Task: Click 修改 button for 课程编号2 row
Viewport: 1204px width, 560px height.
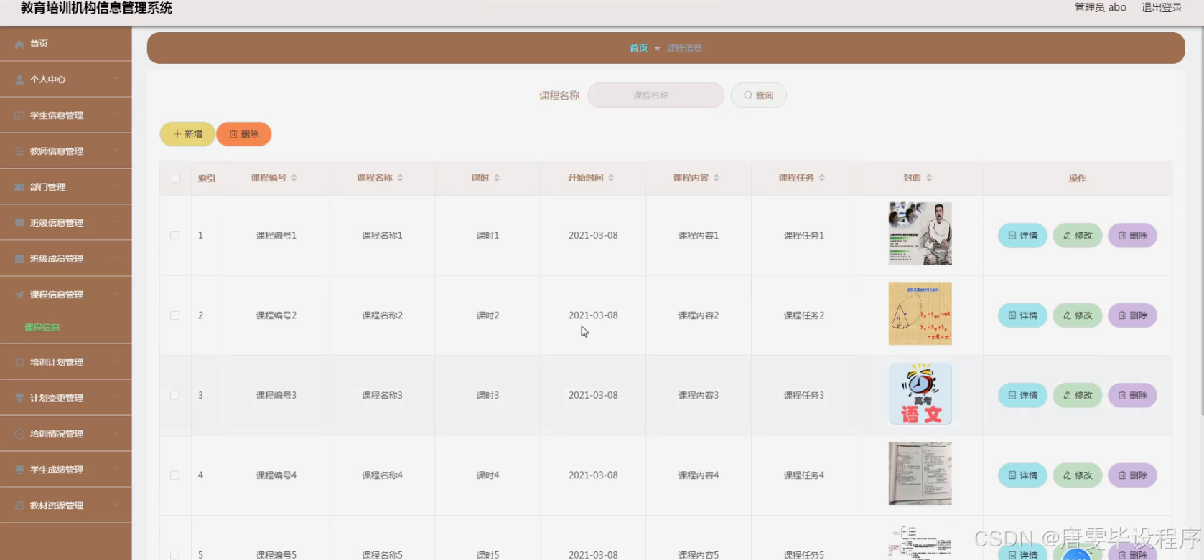Action: pyautogui.click(x=1078, y=315)
